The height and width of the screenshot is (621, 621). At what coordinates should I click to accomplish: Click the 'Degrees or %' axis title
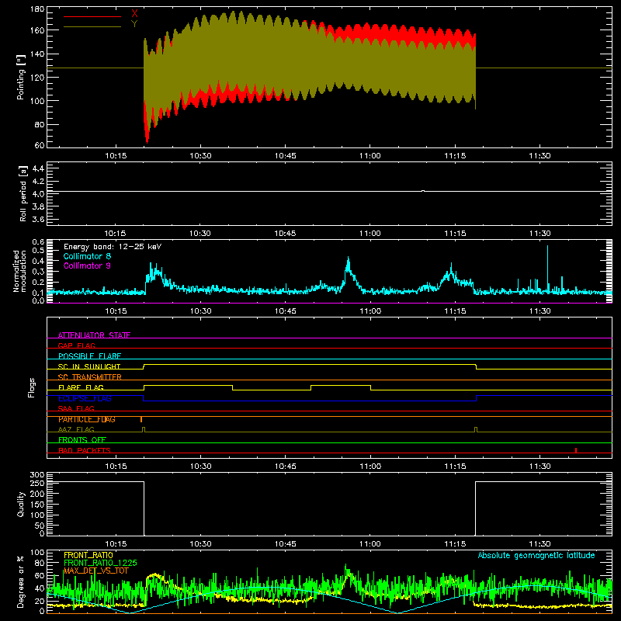point(21,581)
